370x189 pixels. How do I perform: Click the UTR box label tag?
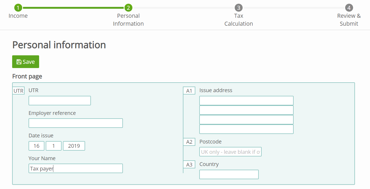click(x=18, y=91)
